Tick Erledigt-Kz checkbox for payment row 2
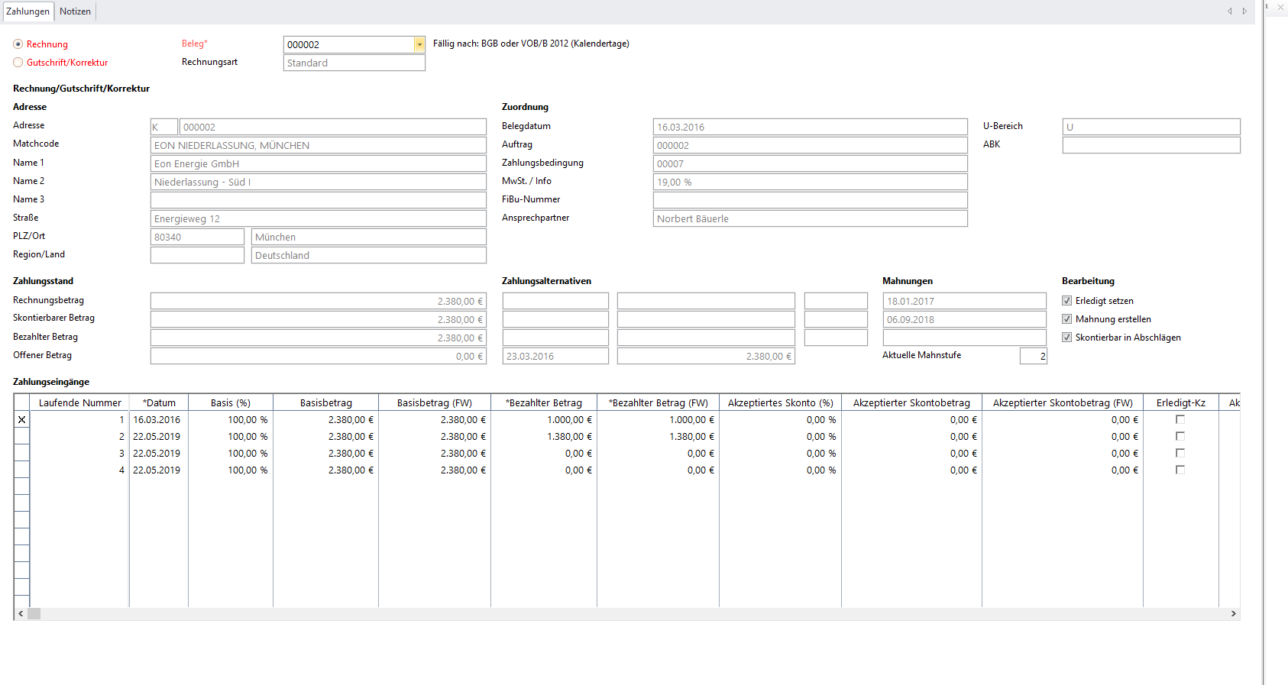The height and width of the screenshot is (685, 1288). [1180, 437]
